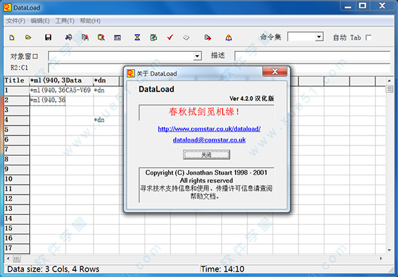Viewport: 398px width, 277px height.
Task: Click the vertical scrollbar thumb
Action: coord(389,89)
